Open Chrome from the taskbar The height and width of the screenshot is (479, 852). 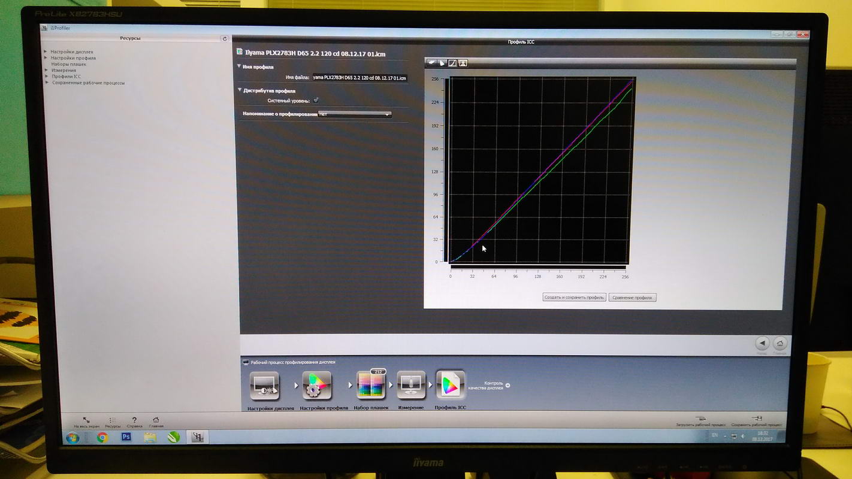[x=102, y=437]
